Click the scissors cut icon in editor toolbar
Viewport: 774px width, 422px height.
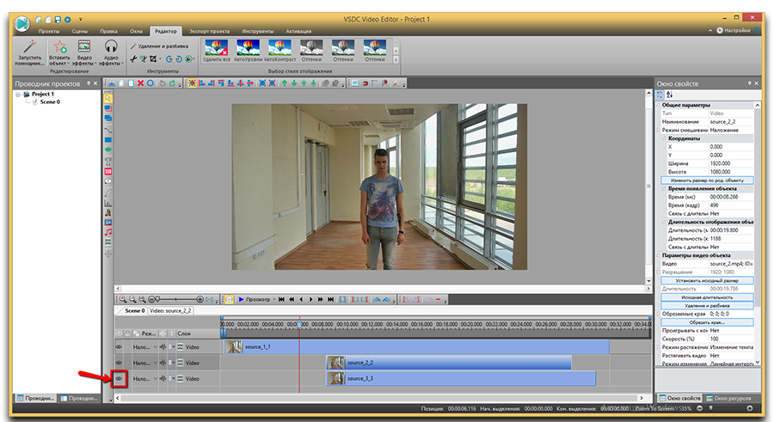(x=112, y=83)
